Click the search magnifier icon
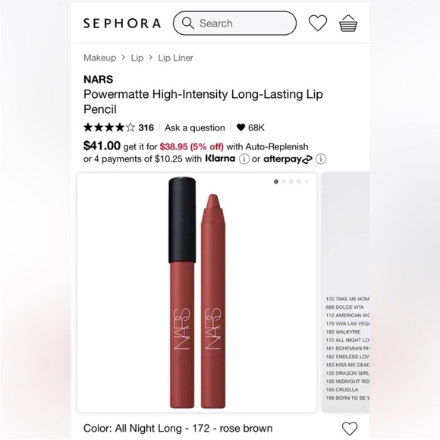Viewport: 440px width, 440px height. click(187, 23)
